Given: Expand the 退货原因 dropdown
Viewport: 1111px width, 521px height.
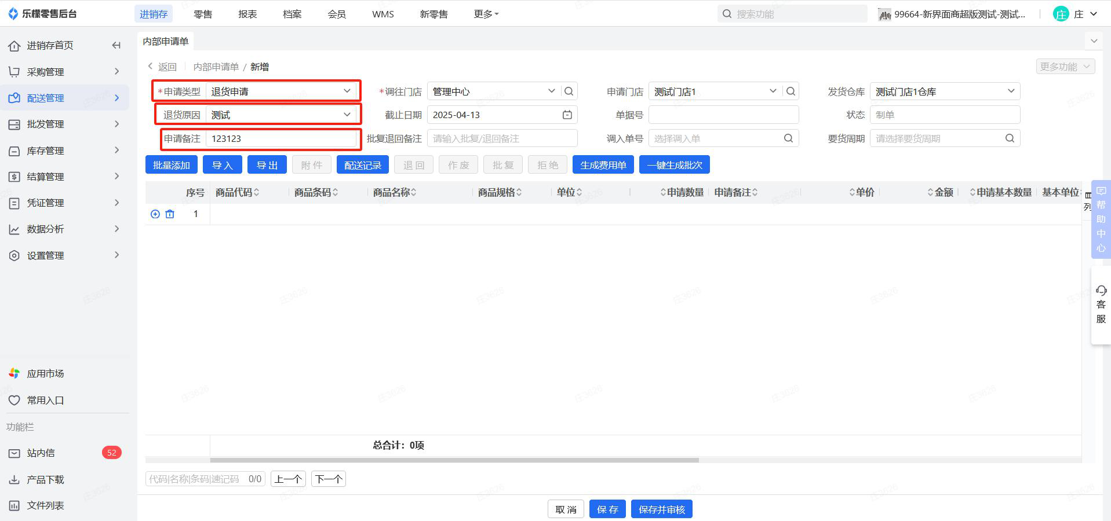Looking at the screenshot, I should (x=347, y=115).
